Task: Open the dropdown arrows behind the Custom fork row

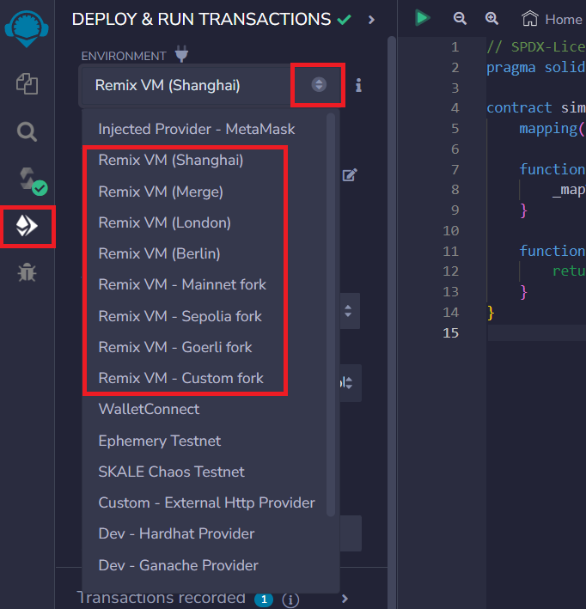Action: (348, 383)
